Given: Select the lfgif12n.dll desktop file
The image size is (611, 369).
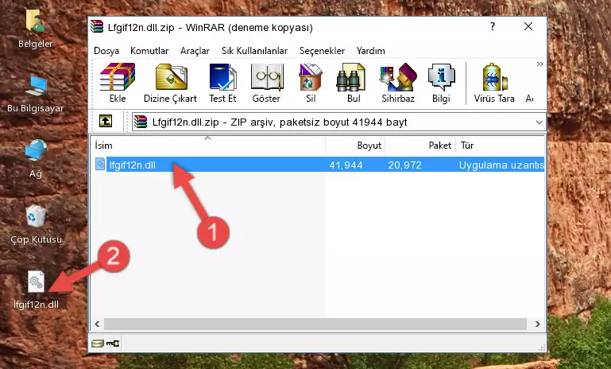Looking at the screenshot, I should (36, 289).
